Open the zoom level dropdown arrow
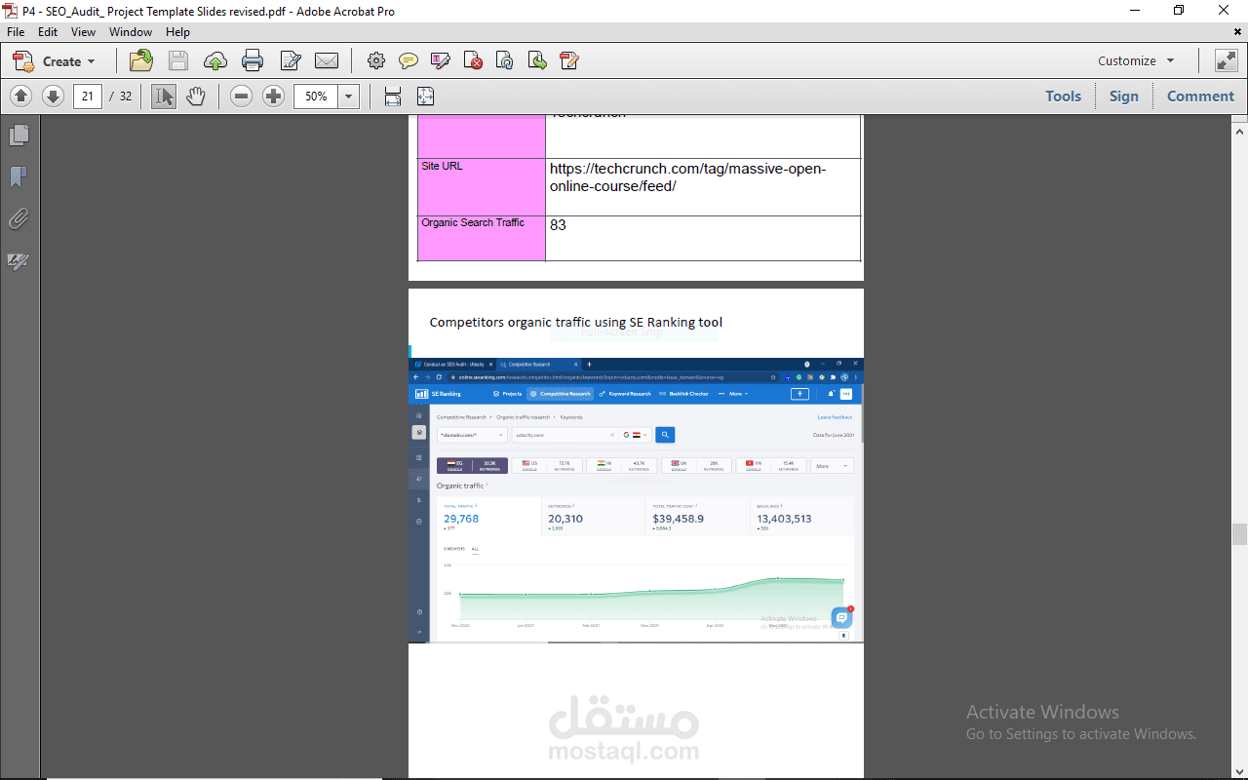1248x780 pixels. coord(349,97)
